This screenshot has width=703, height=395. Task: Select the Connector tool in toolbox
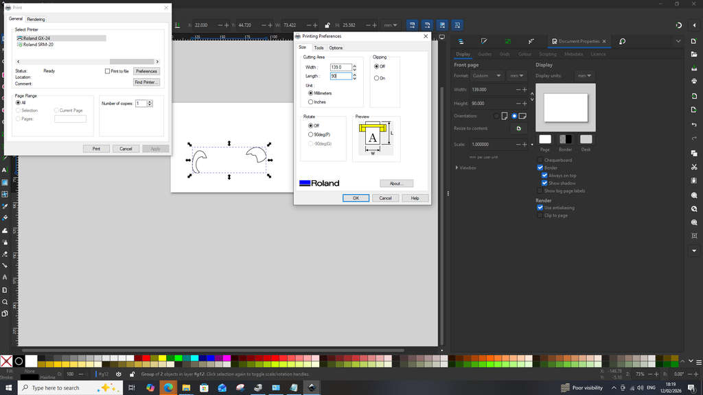pos(5,265)
